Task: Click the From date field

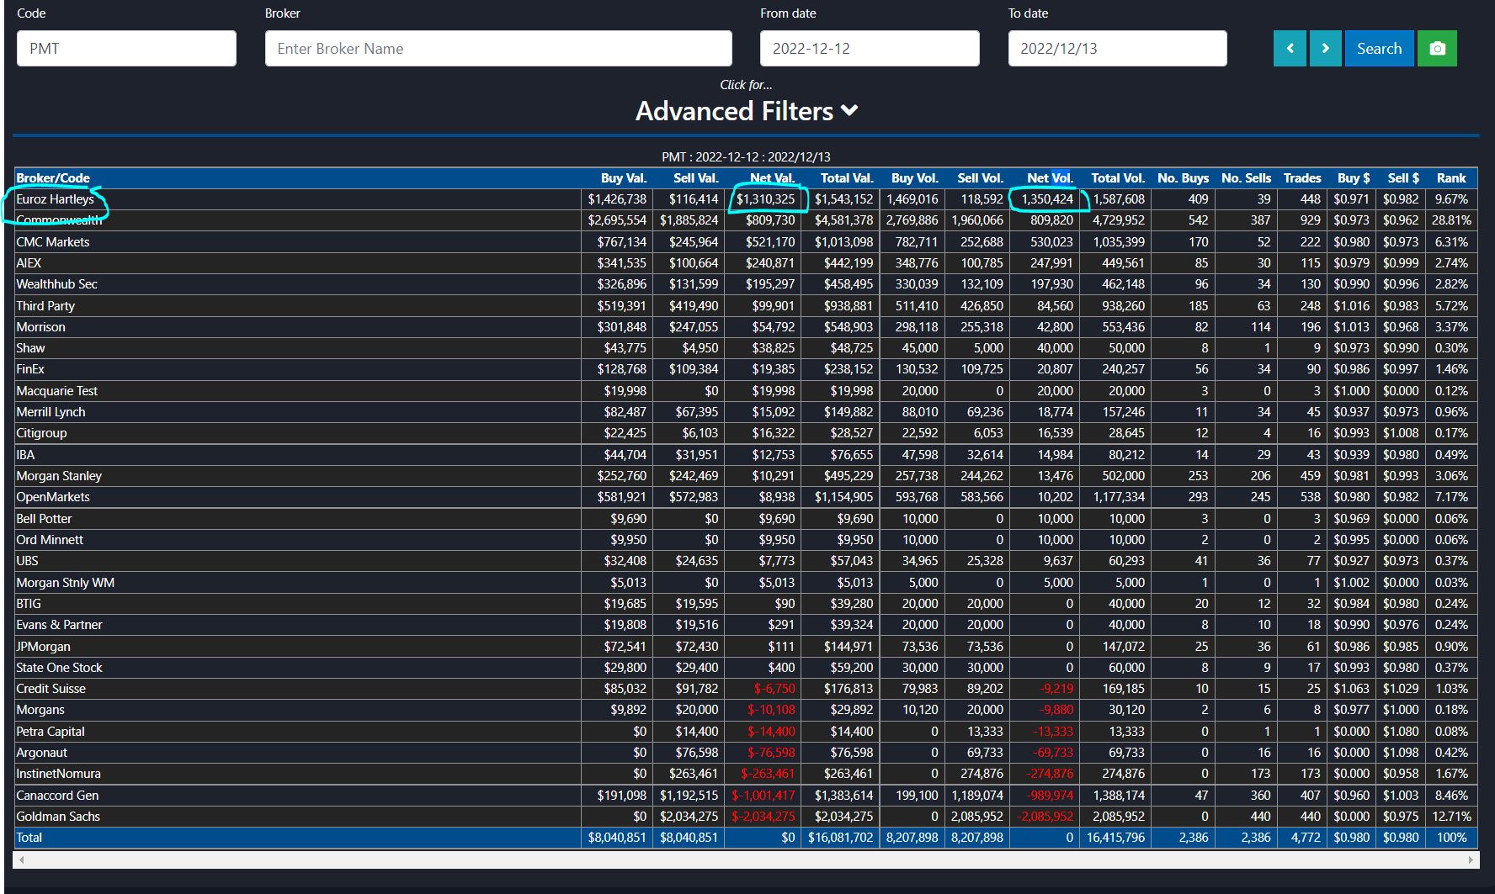Action: pyautogui.click(x=870, y=49)
